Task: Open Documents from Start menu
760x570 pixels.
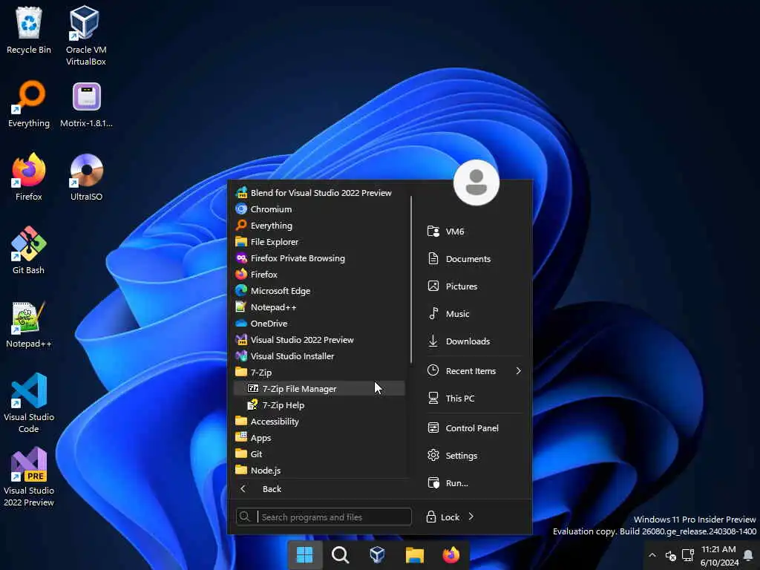Action: pyautogui.click(x=474, y=259)
